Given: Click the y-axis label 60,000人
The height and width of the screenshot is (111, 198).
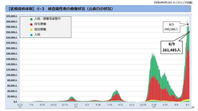Looking at the screenshot, I should pos(12,86).
